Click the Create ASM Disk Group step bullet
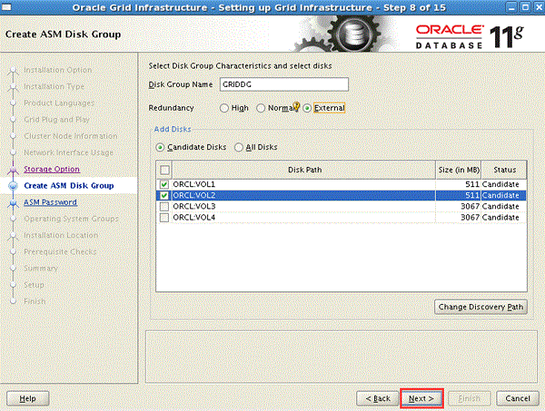 click(x=14, y=186)
